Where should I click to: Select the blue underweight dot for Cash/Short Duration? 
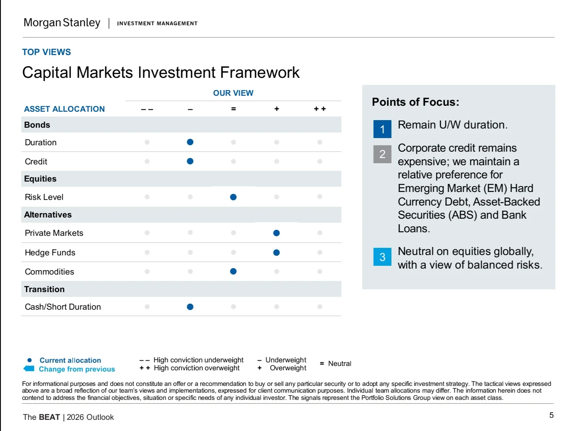[190, 307]
